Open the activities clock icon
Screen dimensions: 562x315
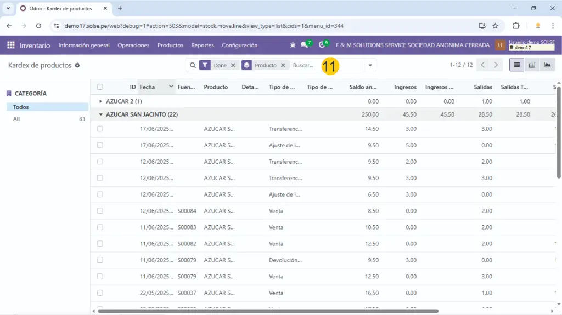[x=322, y=45]
